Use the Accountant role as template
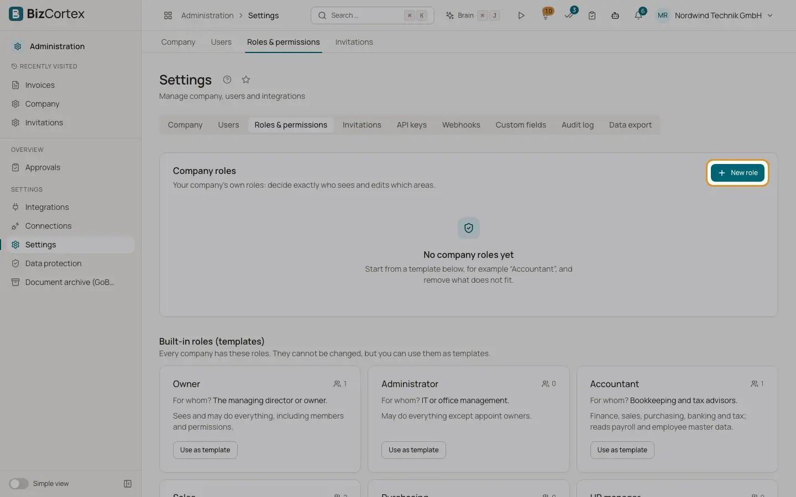 (x=622, y=450)
